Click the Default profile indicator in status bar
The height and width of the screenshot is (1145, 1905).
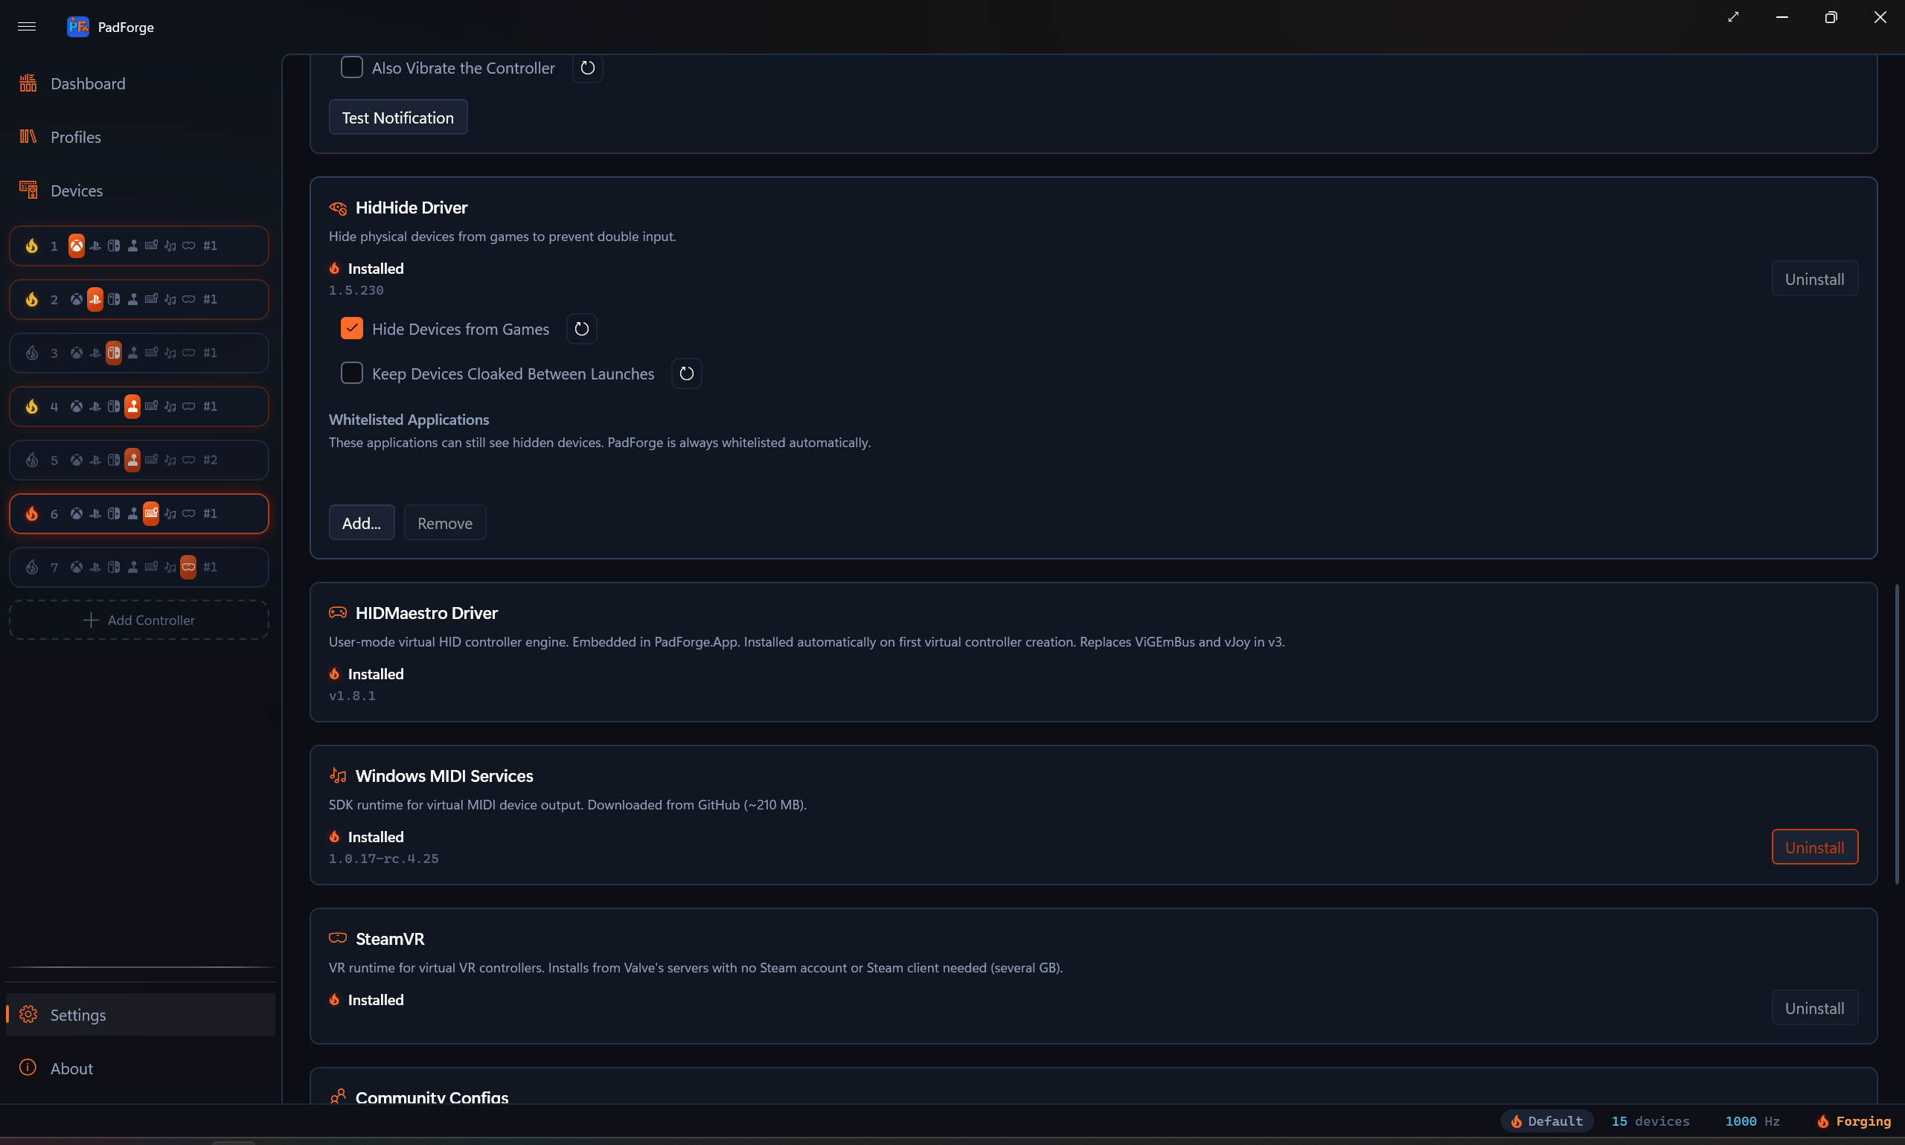[1547, 1121]
